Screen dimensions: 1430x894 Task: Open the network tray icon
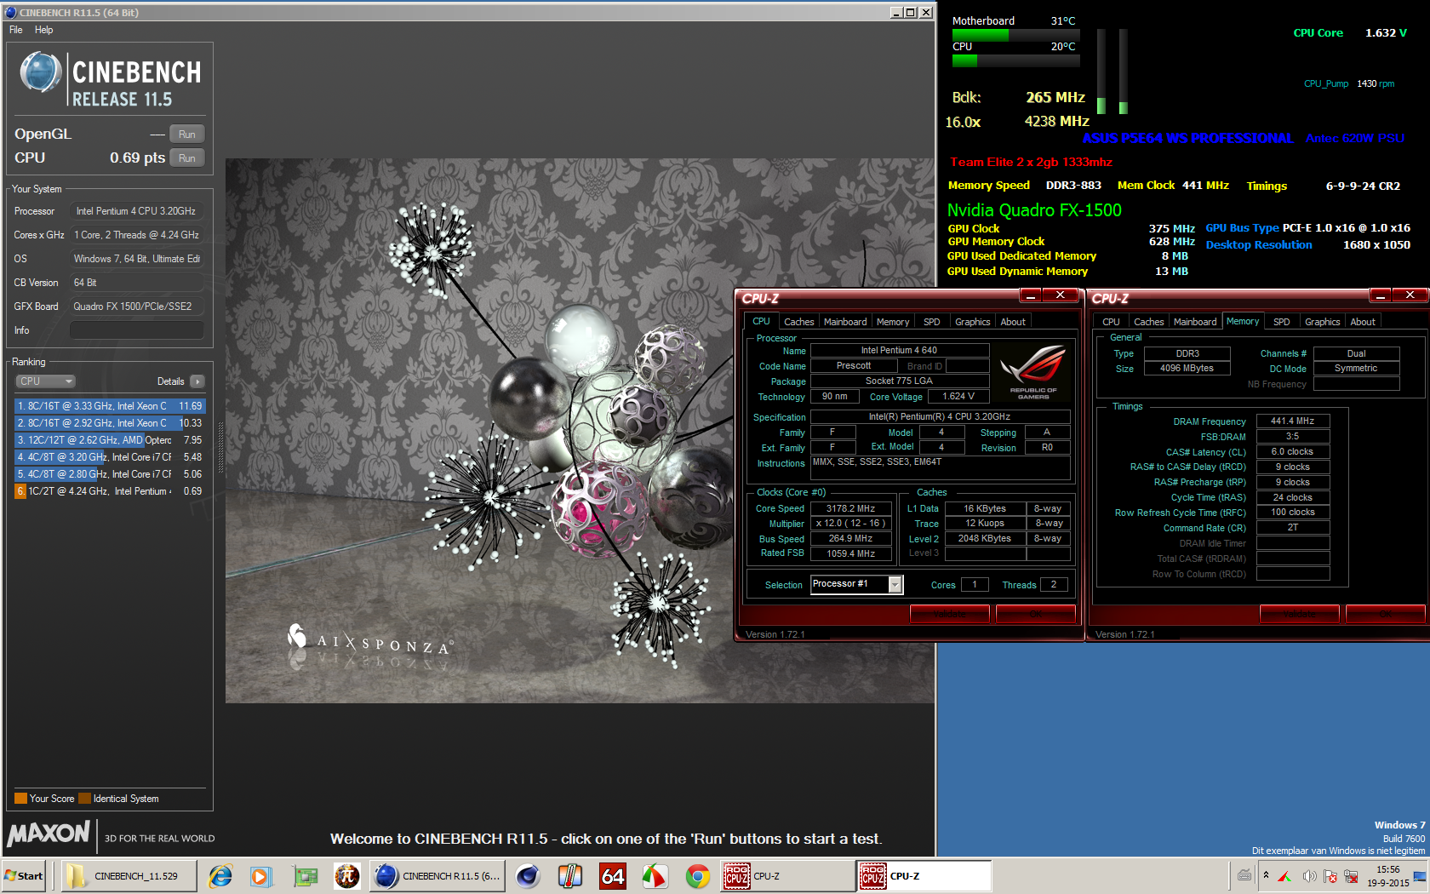tap(1351, 875)
